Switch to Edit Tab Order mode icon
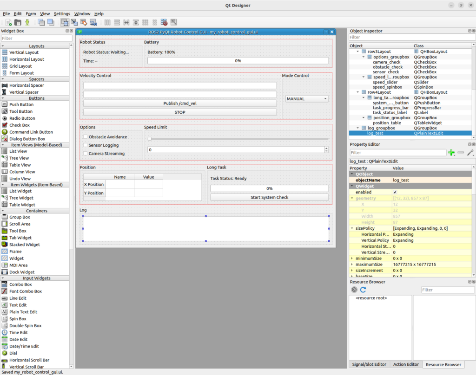Viewport: 476px width, 375px height. 93,22
